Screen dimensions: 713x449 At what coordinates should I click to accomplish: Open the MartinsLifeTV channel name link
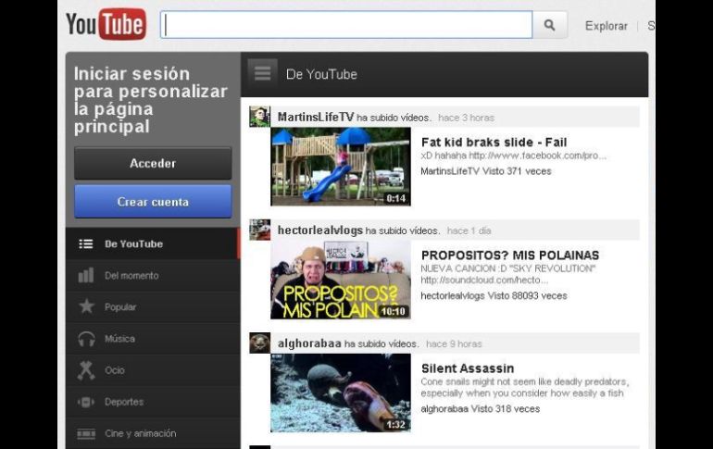316,117
